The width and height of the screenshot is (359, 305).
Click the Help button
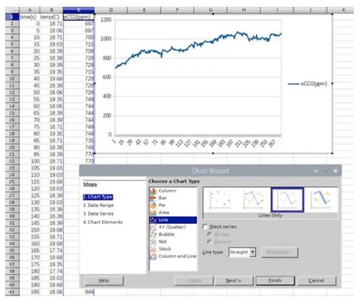coord(104,281)
